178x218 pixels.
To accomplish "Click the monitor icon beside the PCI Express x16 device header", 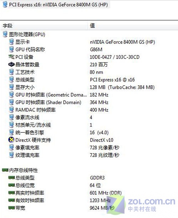I will tap(5, 4).
